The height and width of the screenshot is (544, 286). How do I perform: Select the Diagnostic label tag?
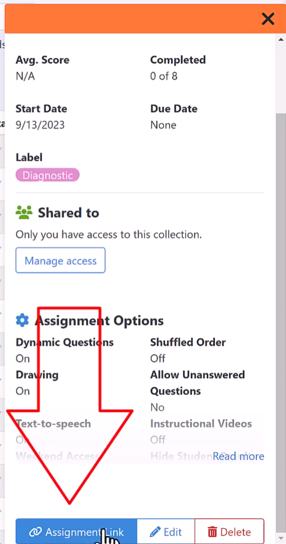[48, 175]
